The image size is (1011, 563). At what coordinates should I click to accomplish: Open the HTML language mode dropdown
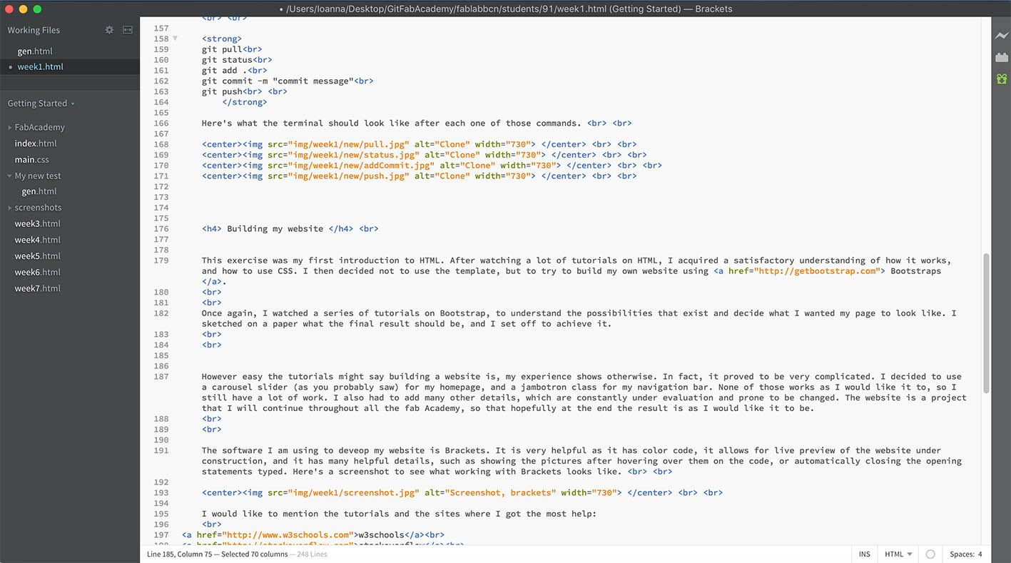898,554
